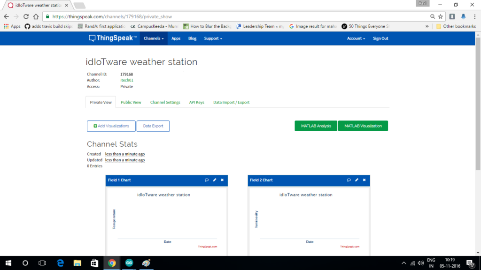Switch to the Channel Settings tab
Image resolution: width=481 pixels, height=270 pixels.
point(165,102)
